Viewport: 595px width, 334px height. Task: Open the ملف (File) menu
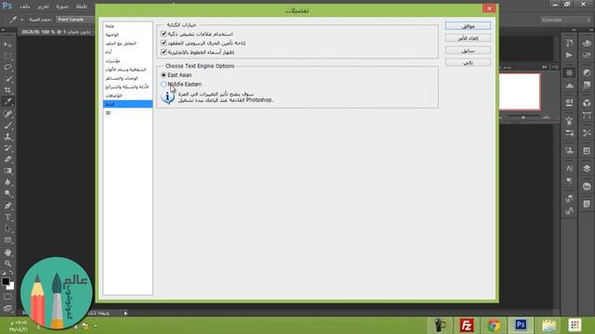point(25,6)
